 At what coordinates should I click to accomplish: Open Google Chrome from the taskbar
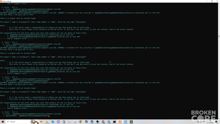(x=81, y=122)
